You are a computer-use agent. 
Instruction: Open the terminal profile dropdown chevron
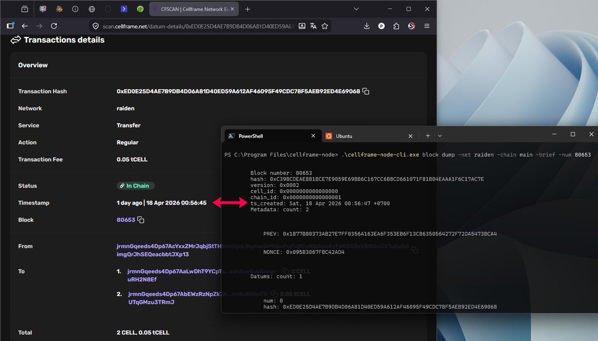point(440,136)
